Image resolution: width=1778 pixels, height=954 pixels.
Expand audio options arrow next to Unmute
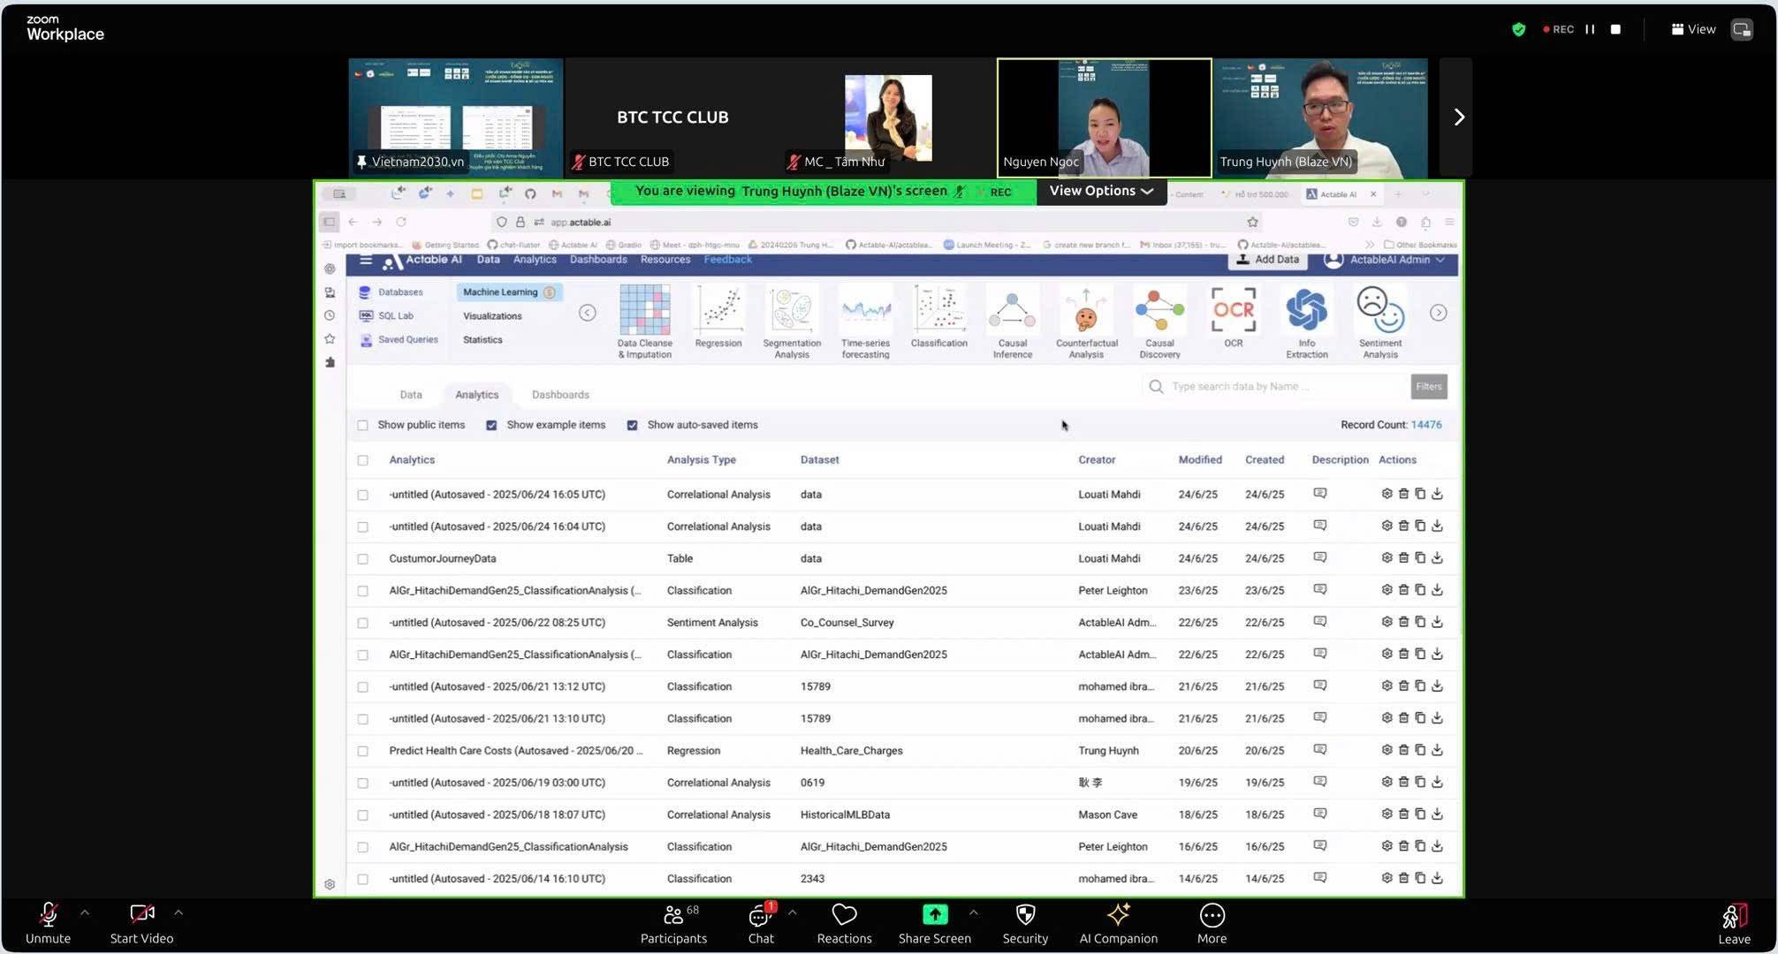(x=85, y=912)
